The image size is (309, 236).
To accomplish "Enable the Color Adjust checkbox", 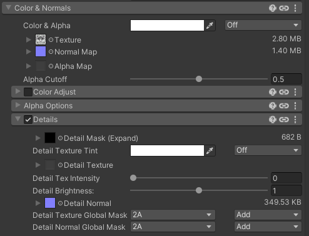I will pos(28,92).
